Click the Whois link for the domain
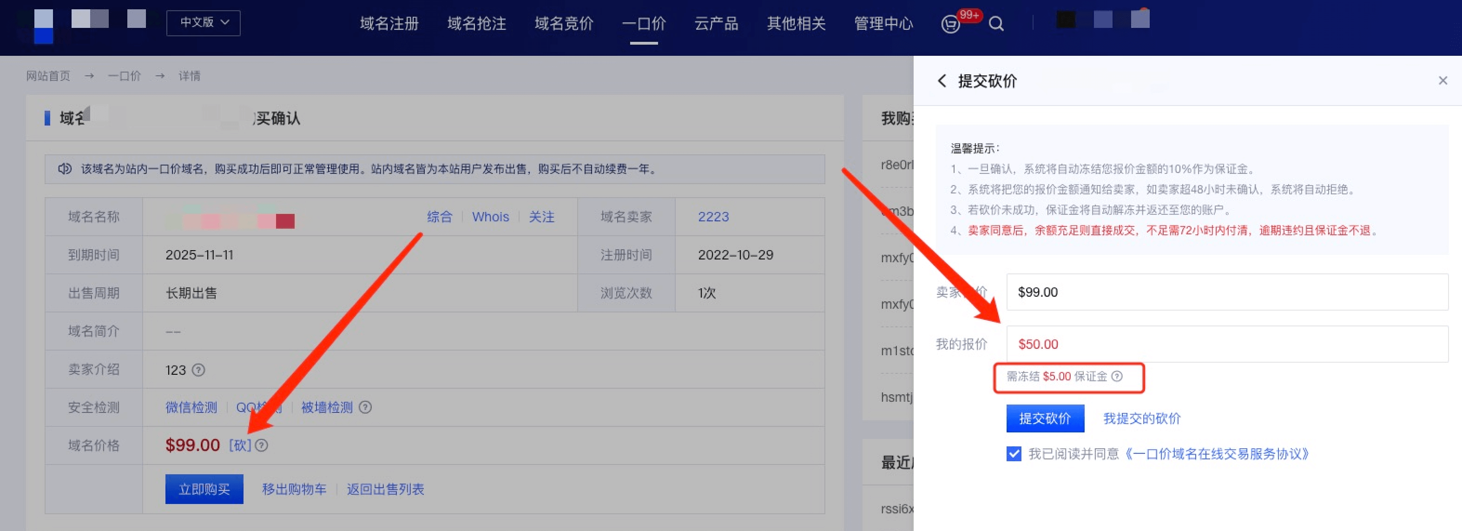The height and width of the screenshot is (531, 1462). (490, 217)
